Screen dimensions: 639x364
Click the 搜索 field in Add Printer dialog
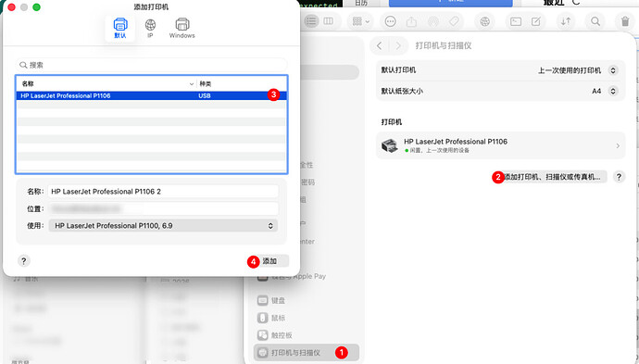(151, 65)
